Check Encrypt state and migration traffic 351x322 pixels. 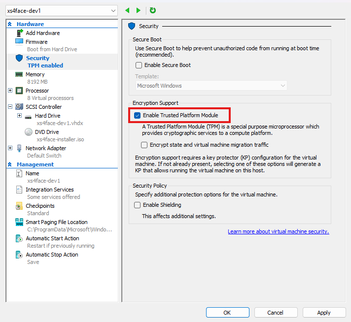(144, 145)
